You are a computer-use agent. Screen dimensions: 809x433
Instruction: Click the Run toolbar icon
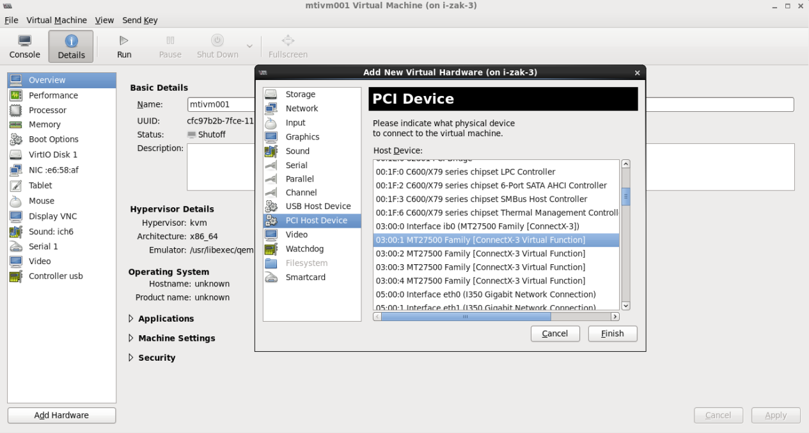point(124,45)
